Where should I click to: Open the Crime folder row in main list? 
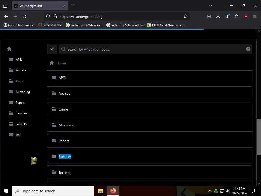pos(150,109)
